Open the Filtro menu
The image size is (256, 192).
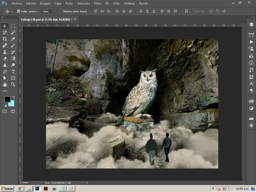pyautogui.click(x=97, y=3)
